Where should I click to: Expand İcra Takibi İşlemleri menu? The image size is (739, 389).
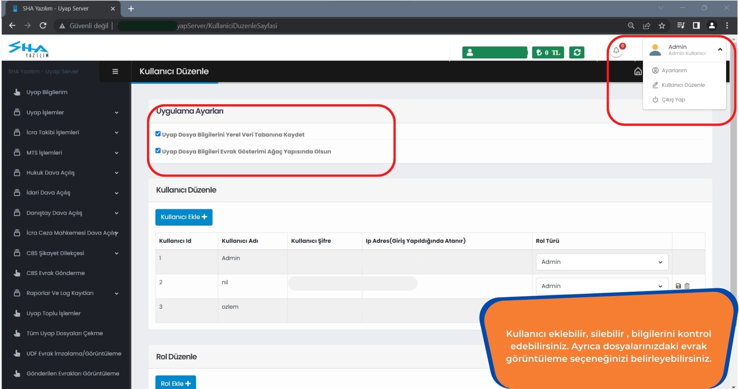click(66, 133)
